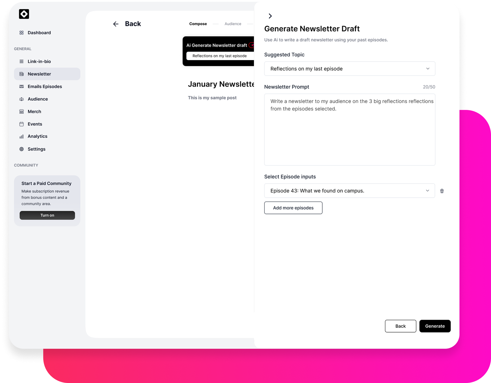Click the Merch store icon
The width and height of the screenshot is (491, 383).
click(x=22, y=111)
